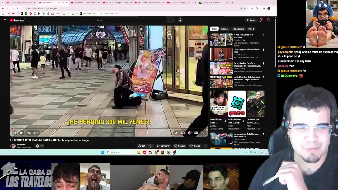
Task: Open browser three-dot menu
Action: [x=274, y=8]
